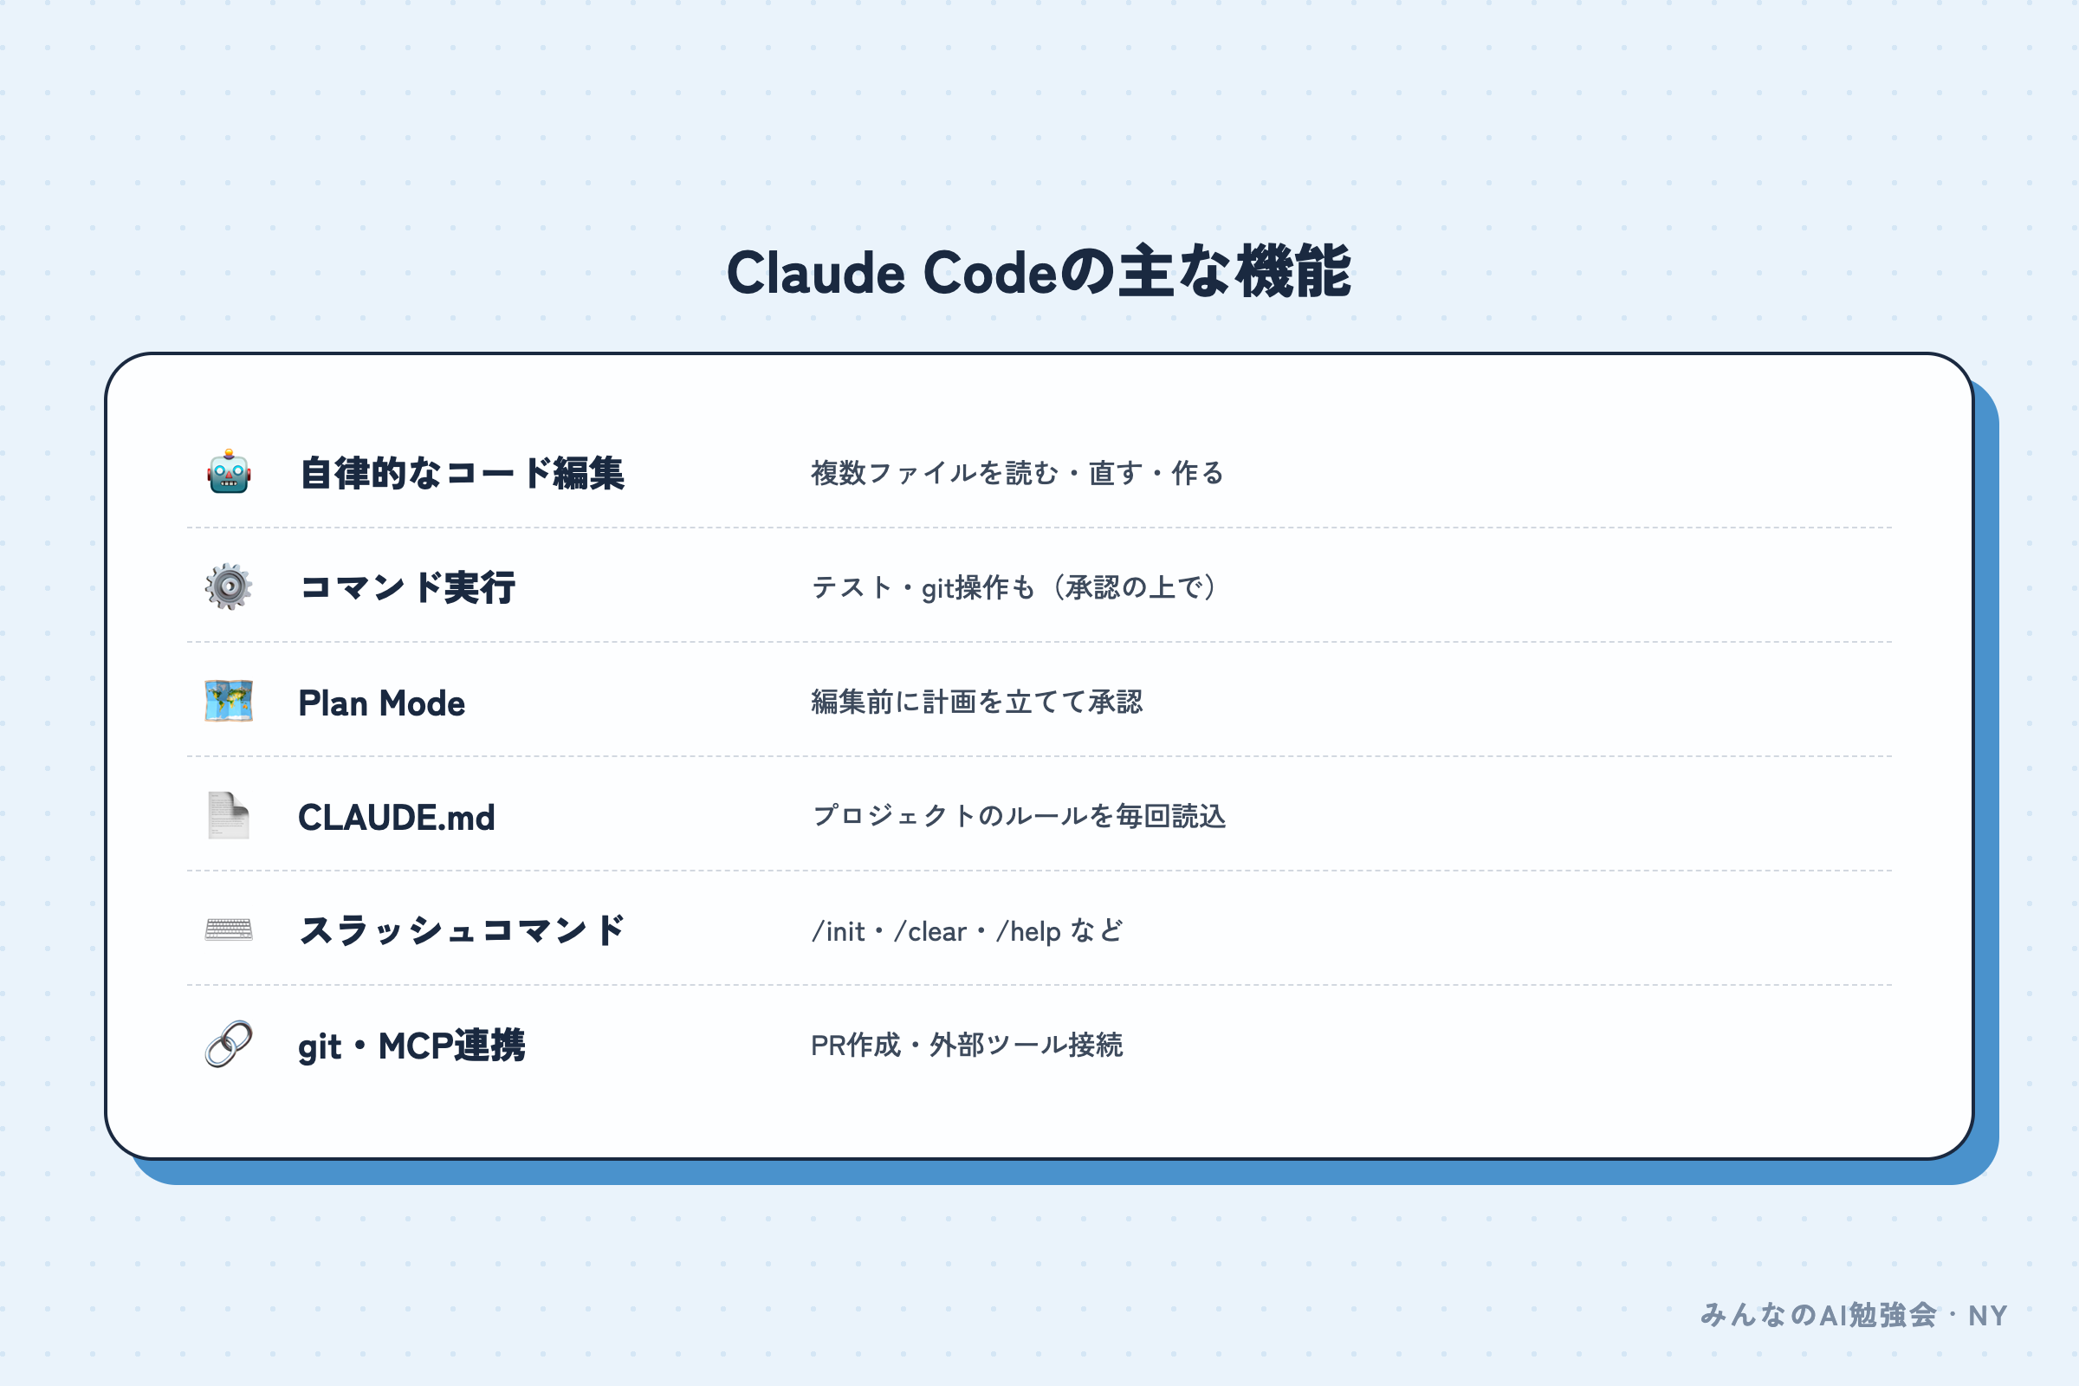Click the description 編集前に計画を立てて承認

click(x=977, y=702)
